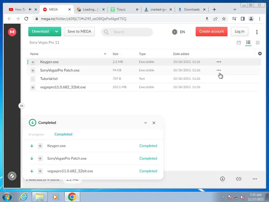Click download icon in bottom bar
Image resolution: width=269 pixels, height=202 pixels.
coord(223,179)
